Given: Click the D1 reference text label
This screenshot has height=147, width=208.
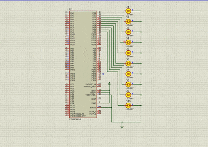Looking at the screenshot, I should pyautogui.click(x=127, y=7).
